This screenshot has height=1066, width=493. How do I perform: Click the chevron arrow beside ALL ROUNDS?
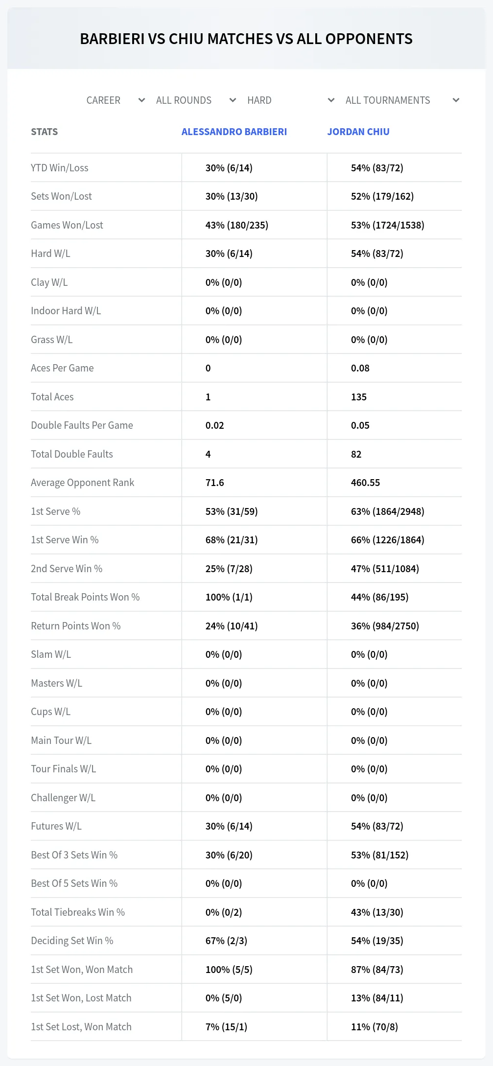(x=233, y=100)
